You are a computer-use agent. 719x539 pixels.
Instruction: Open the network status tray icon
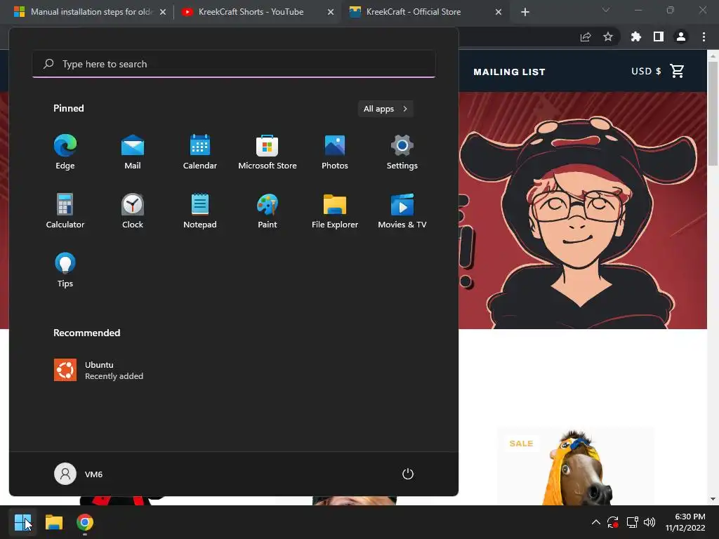(633, 522)
